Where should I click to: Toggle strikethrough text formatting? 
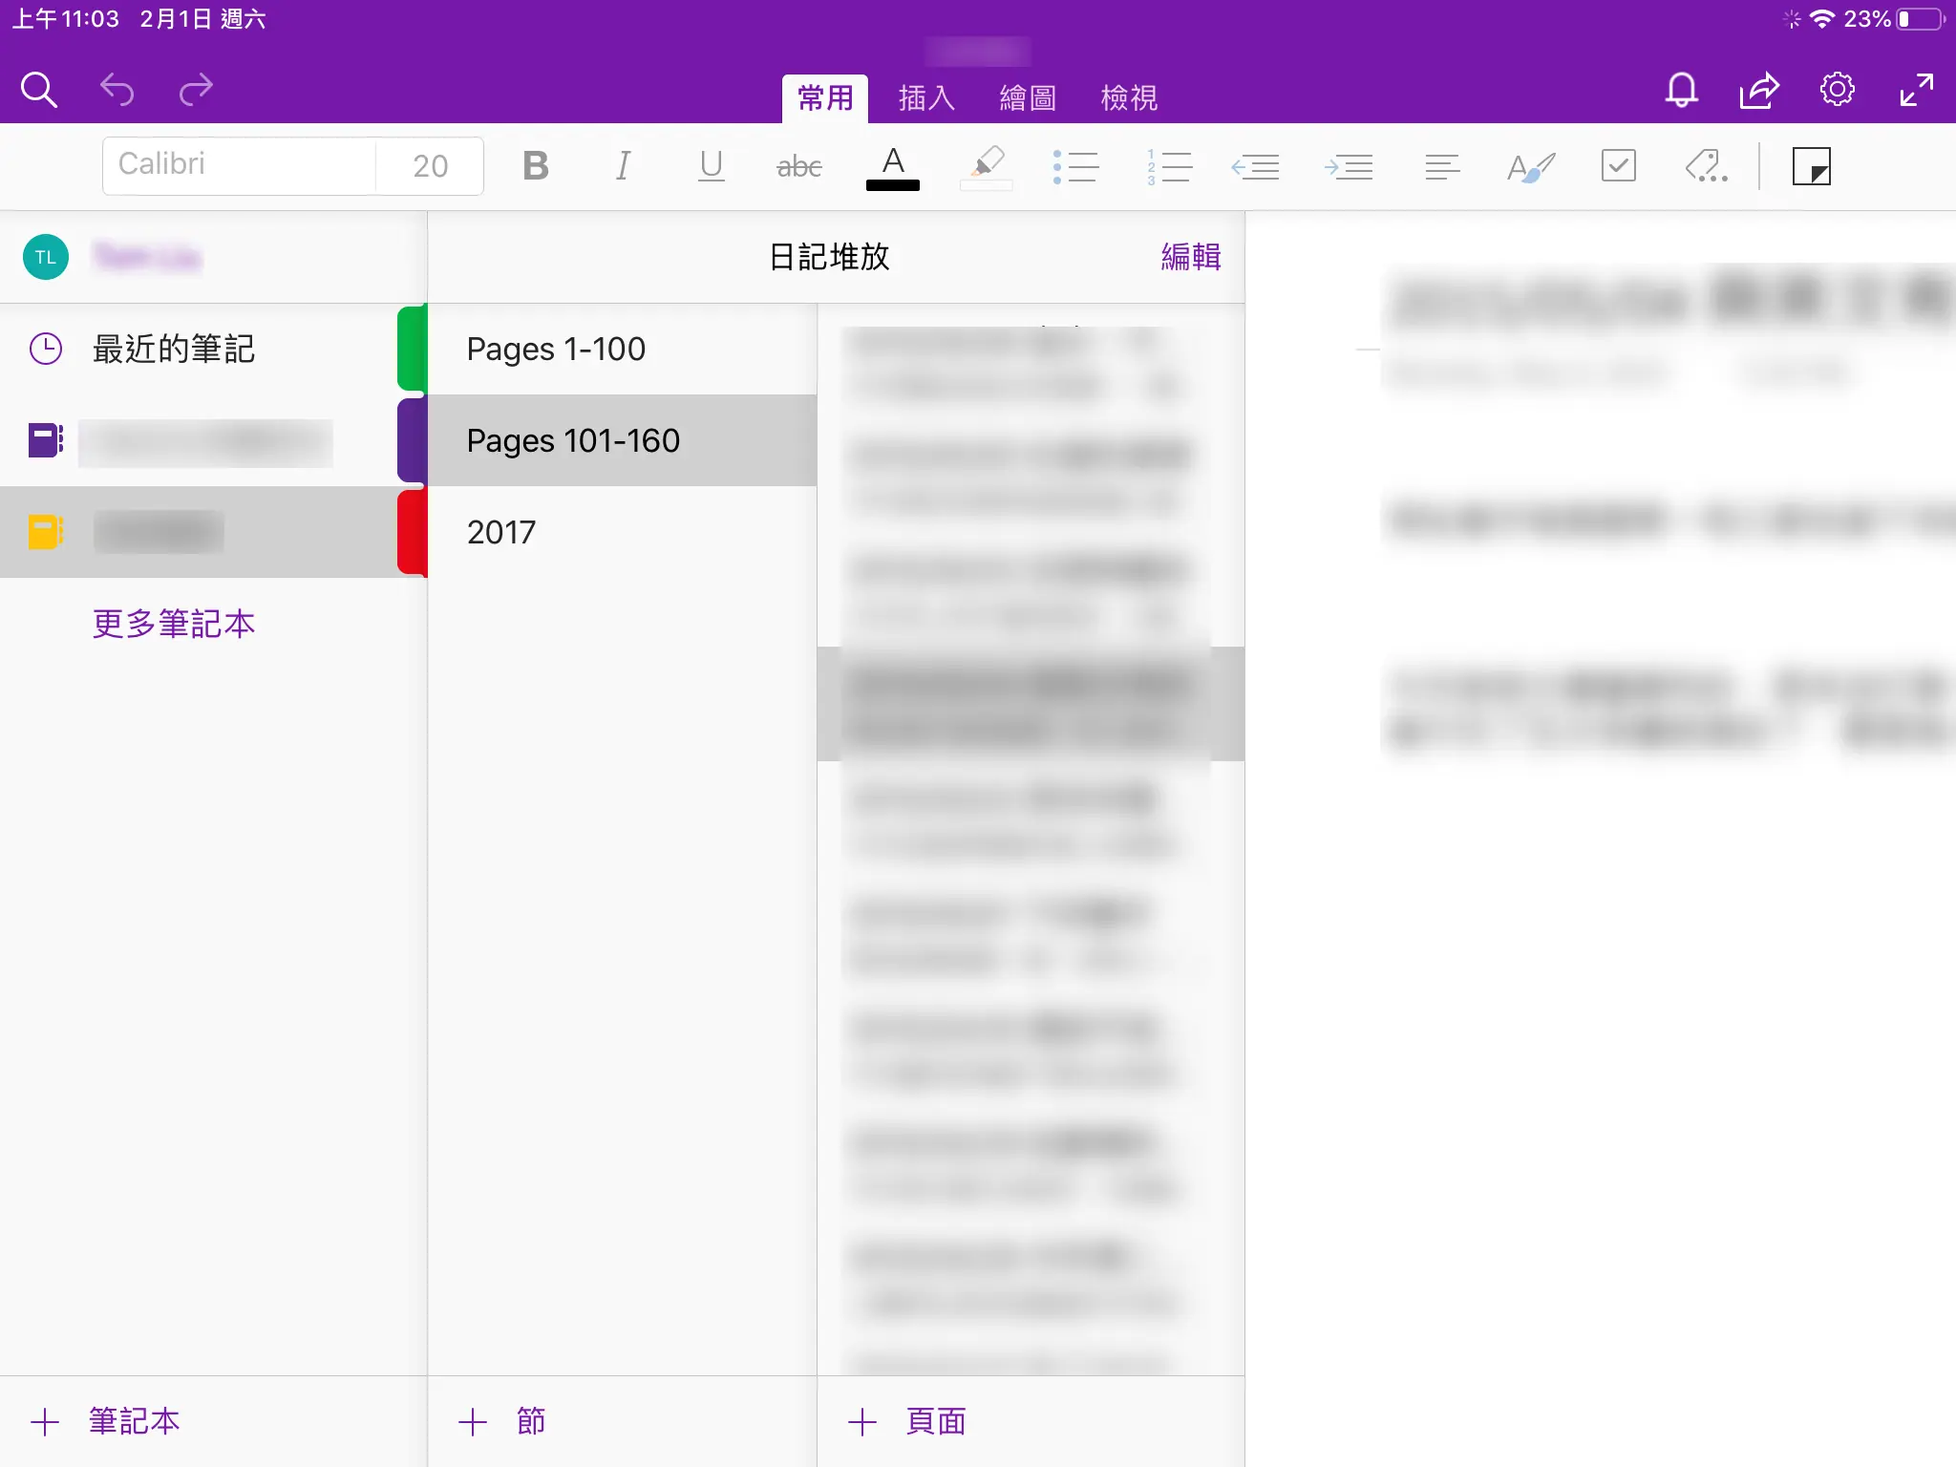[798, 167]
